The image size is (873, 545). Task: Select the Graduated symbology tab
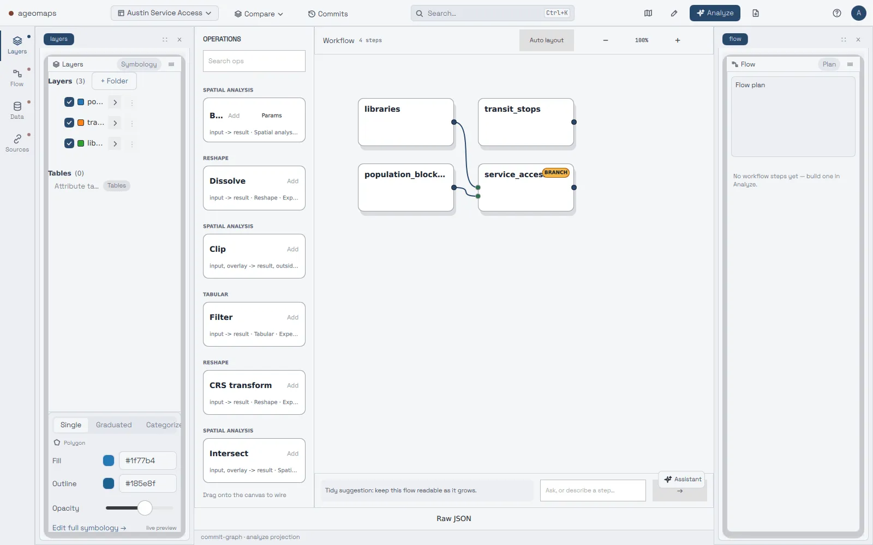pyautogui.click(x=114, y=425)
